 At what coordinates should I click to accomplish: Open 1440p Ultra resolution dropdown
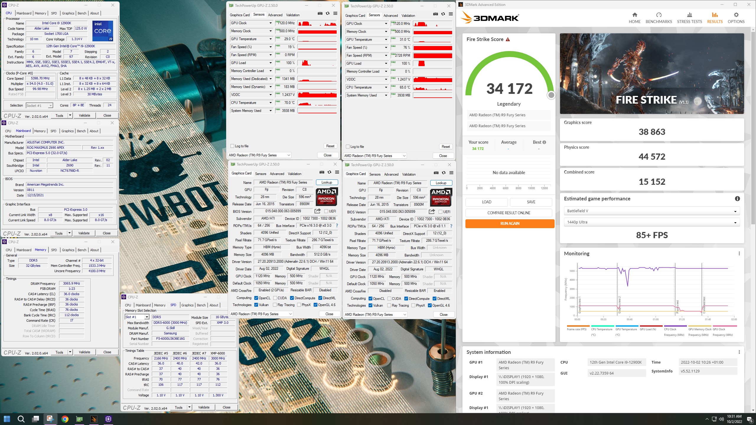pyautogui.click(x=652, y=222)
